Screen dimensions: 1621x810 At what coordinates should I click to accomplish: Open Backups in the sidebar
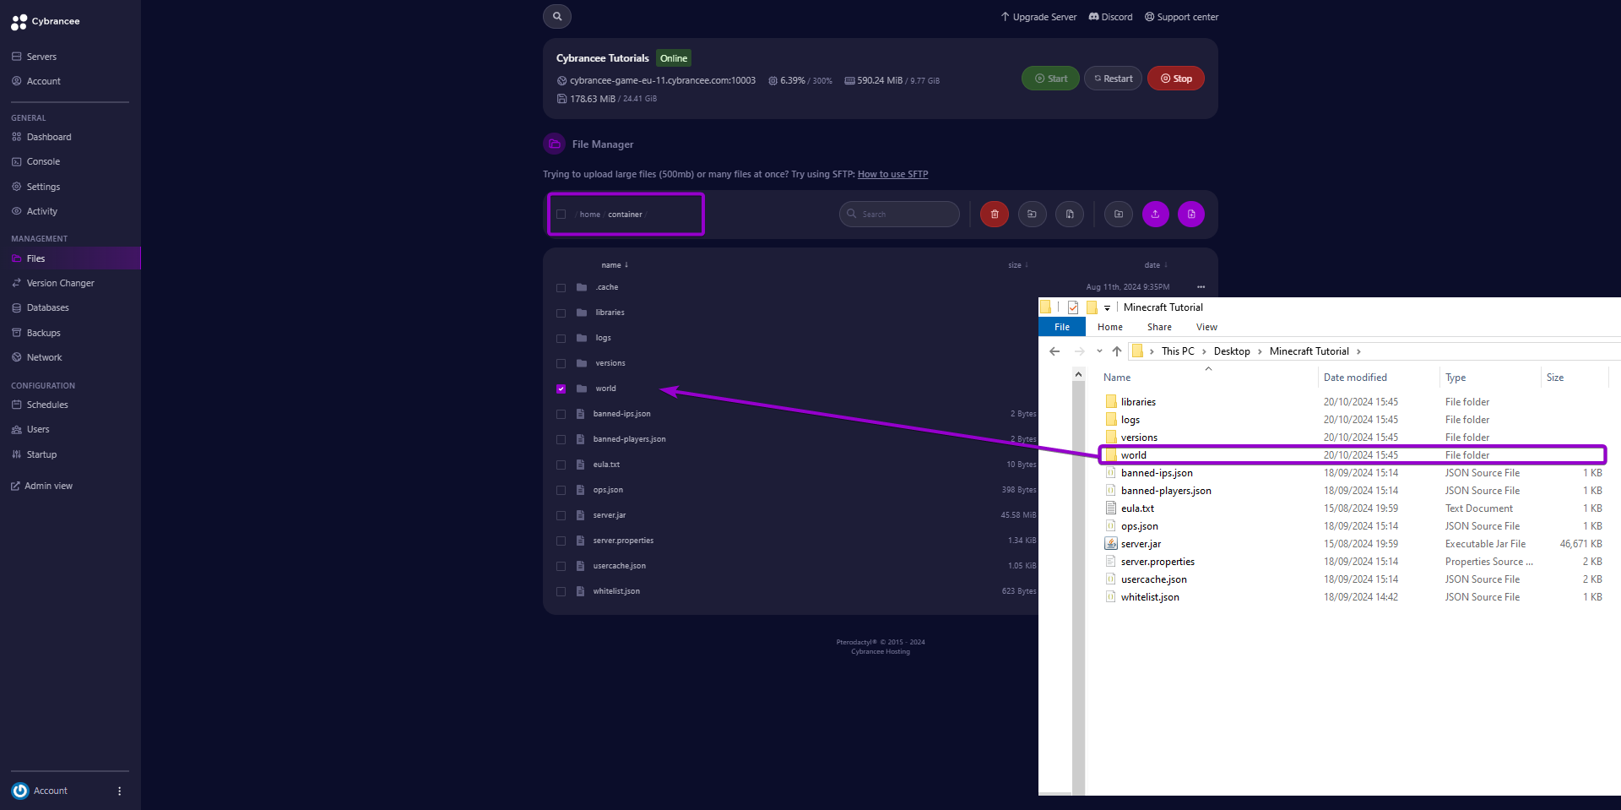pos(42,332)
